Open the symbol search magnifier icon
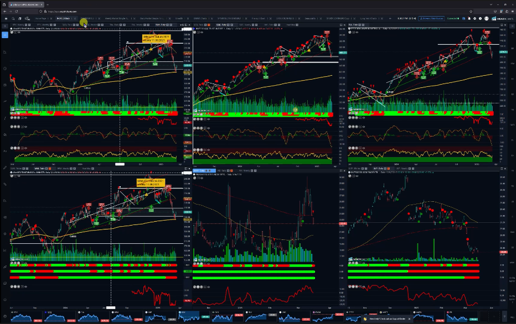Screen dimensions: 516x324 13,18
